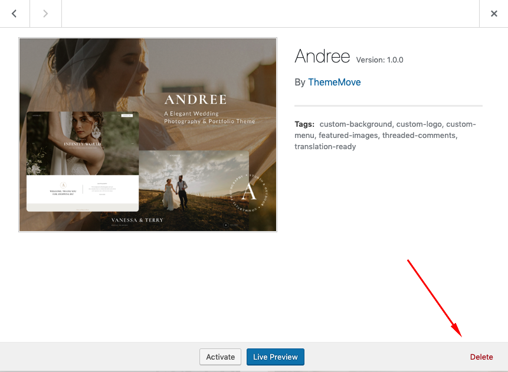The height and width of the screenshot is (372, 508).
Task: Close the theme details overlay
Action: (494, 14)
